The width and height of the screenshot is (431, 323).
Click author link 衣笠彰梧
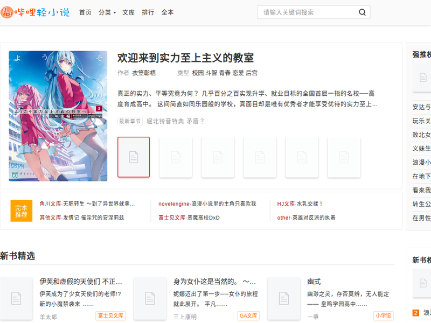point(144,73)
